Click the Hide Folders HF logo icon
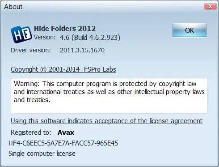Image resolution: width=219 pixels, height=167 pixels. [x=21, y=34]
